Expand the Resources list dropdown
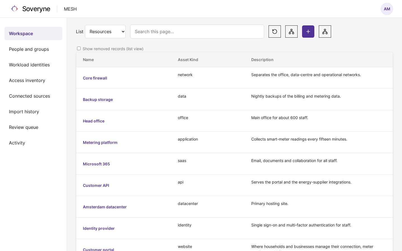The width and height of the screenshot is (402, 251). pyautogui.click(x=105, y=32)
